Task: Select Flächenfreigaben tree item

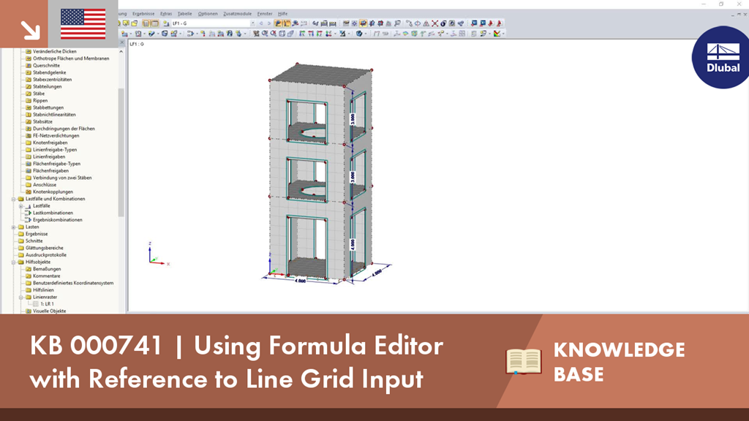Action: click(50, 171)
